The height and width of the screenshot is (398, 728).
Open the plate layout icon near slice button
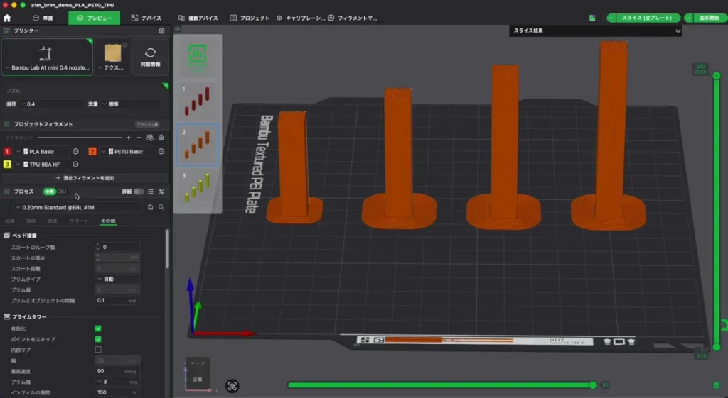click(592, 18)
